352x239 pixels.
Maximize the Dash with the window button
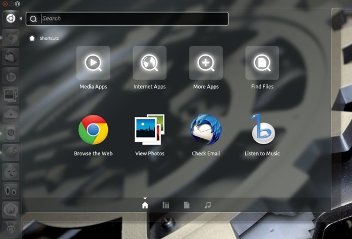[18, 4]
